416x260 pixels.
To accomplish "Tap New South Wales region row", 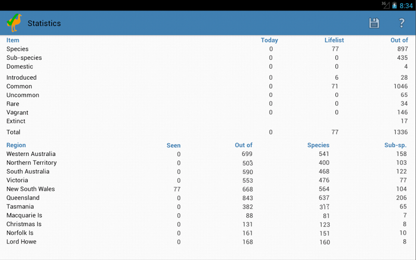I will (206, 189).
